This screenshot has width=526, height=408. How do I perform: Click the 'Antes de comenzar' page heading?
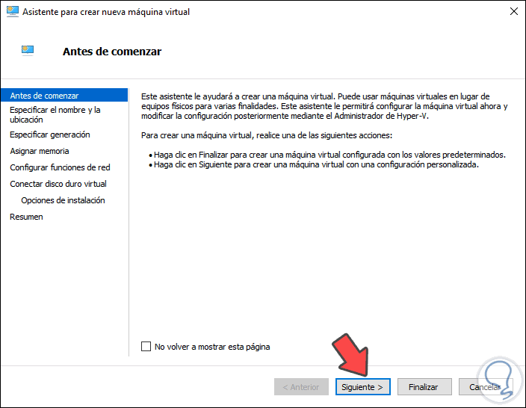[112, 52]
